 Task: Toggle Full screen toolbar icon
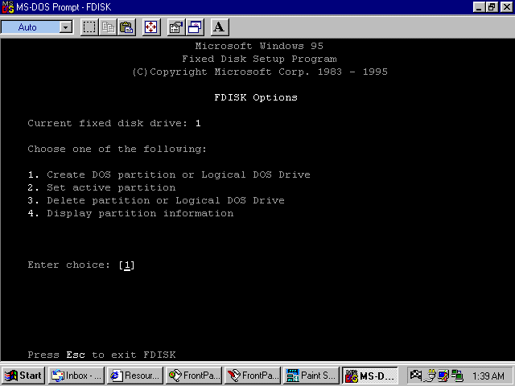pyautogui.click(x=151, y=27)
